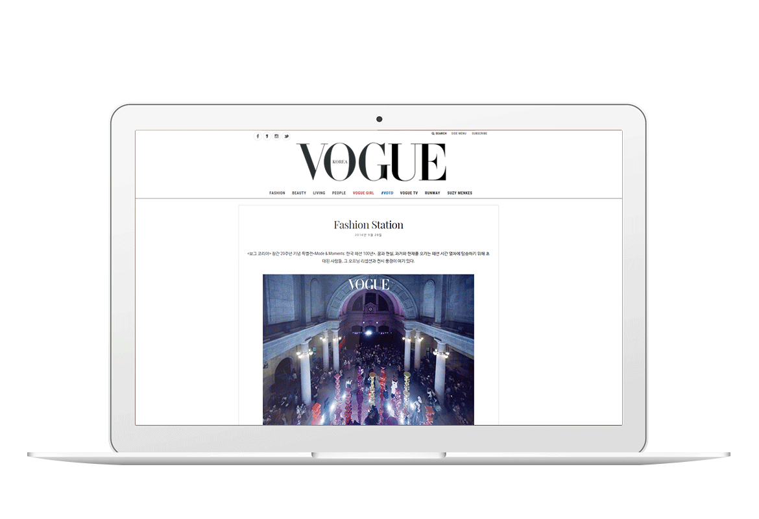Screen dimensions: 759x519
Task: Click the 'Fashion Station' article title
Action: (368, 224)
